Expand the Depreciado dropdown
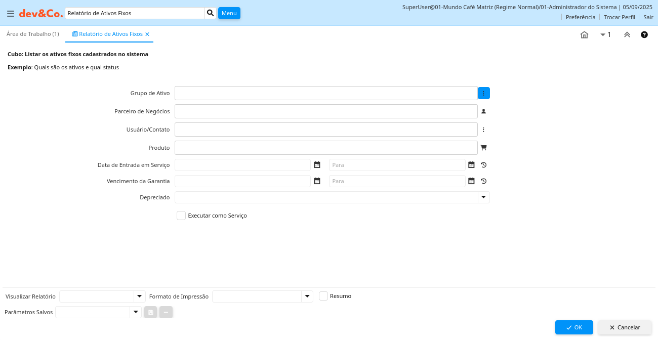Image resolution: width=658 pixels, height=341 pixels. pyautogui.click(x=483, y=197)
